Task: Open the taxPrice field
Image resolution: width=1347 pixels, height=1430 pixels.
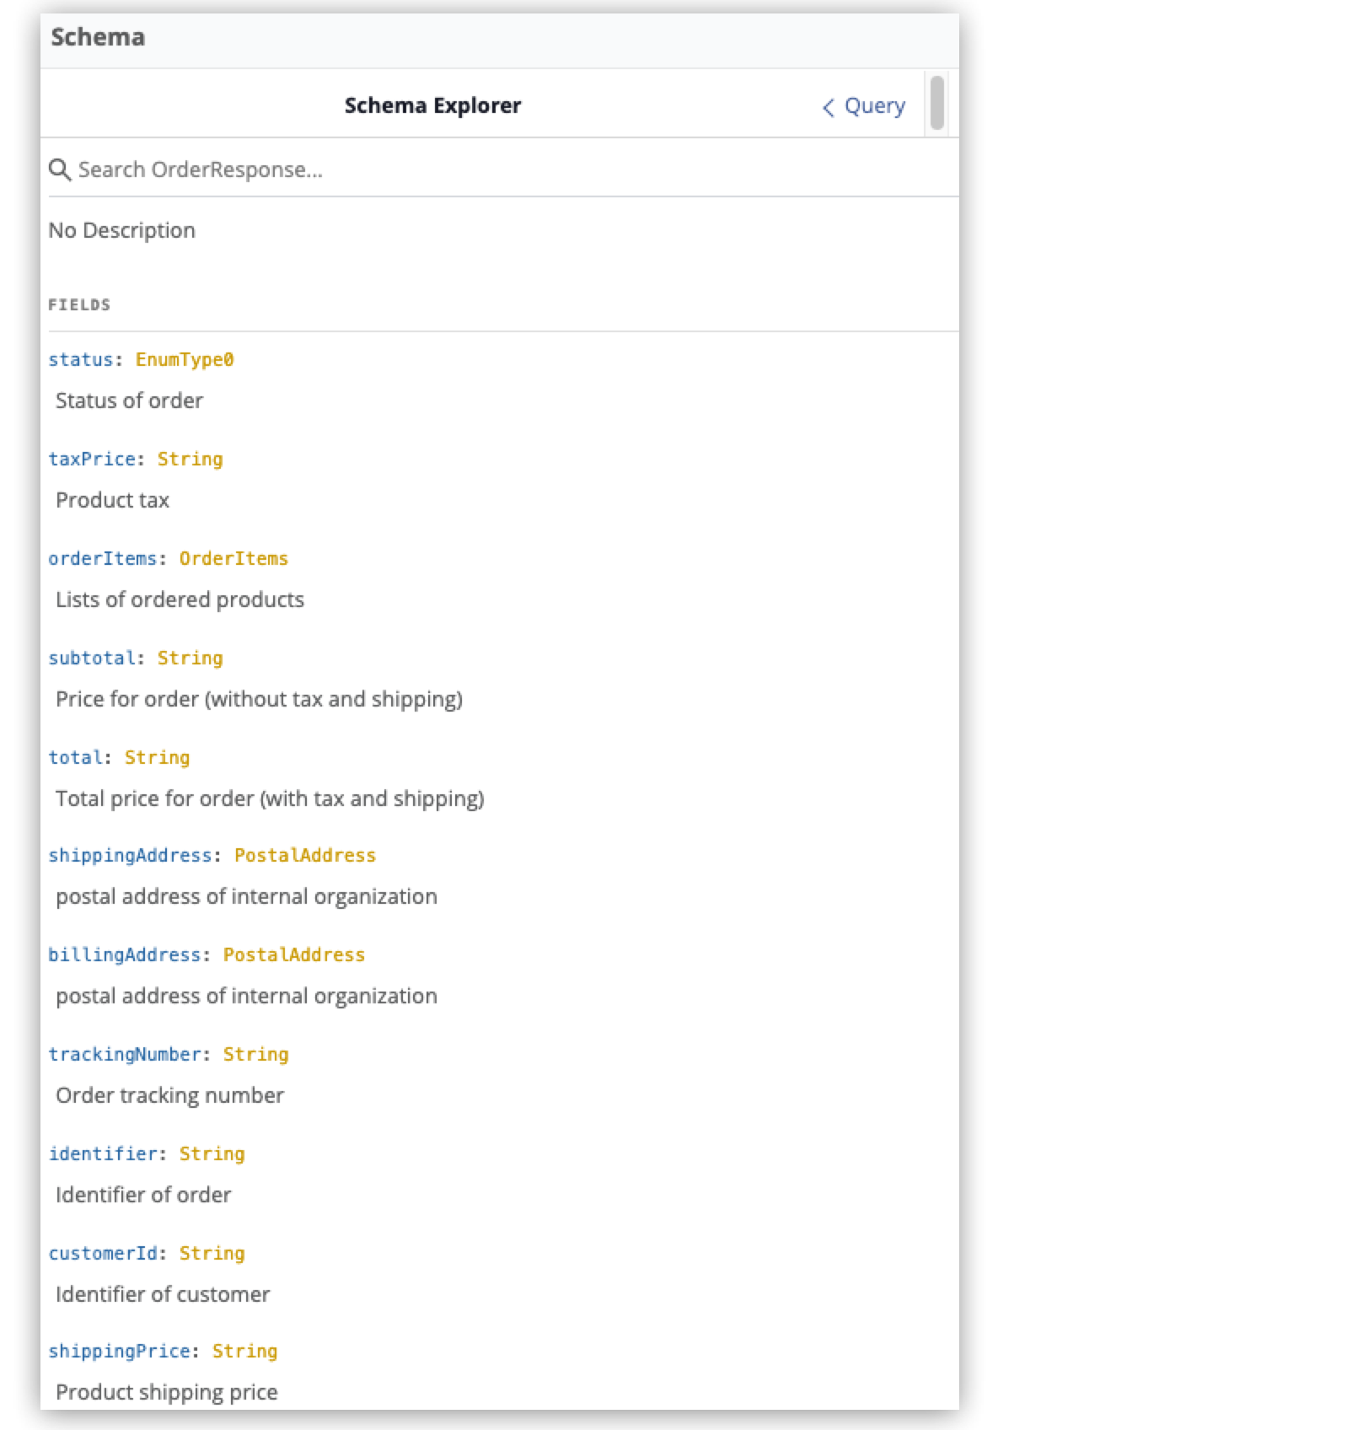Action: point(91,460)
